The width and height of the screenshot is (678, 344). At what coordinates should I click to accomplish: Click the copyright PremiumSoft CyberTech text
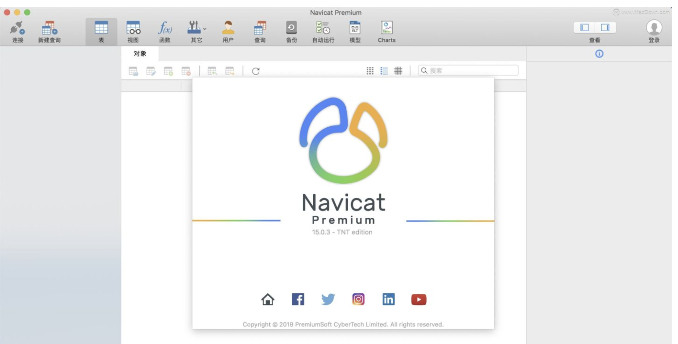point(343,324)
